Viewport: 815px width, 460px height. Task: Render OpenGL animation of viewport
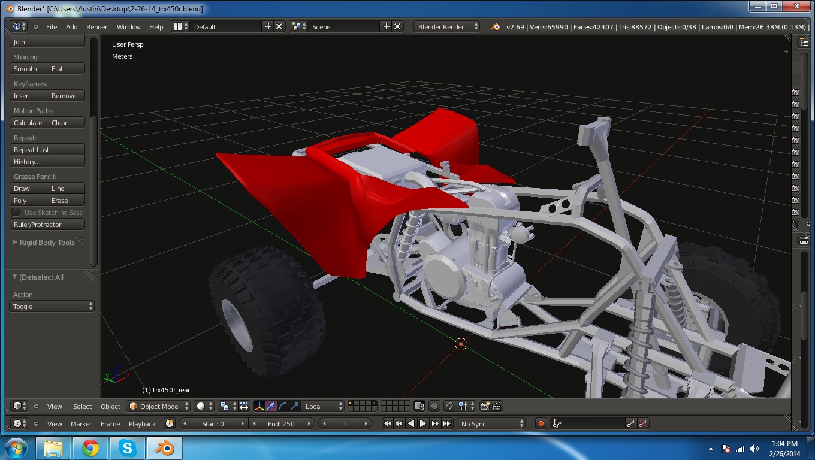(497, 406)
